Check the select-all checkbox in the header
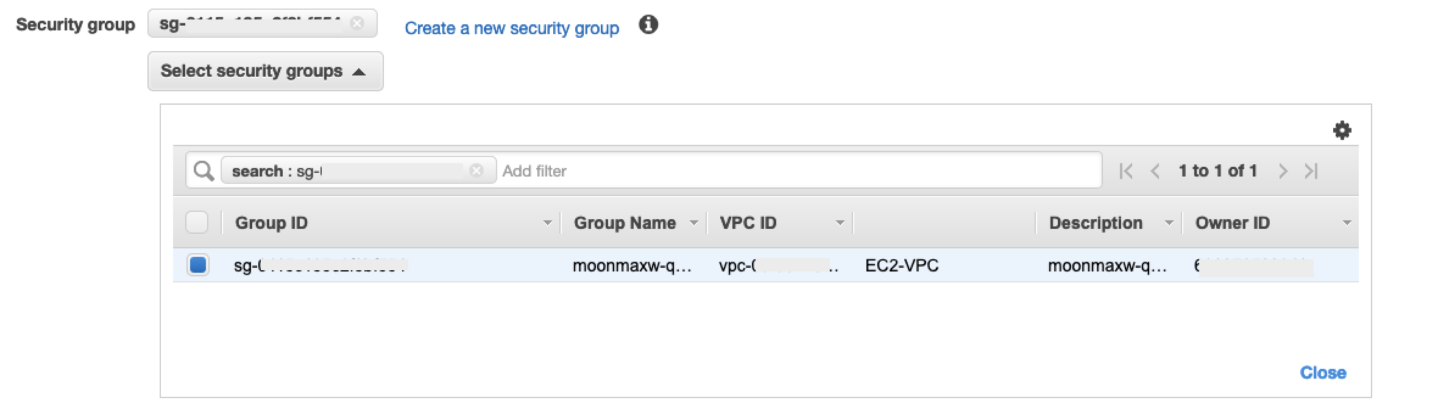Image resolution: width=1438 pixels, height=420 pixels. pyautogui.click(x=197, y=223)
